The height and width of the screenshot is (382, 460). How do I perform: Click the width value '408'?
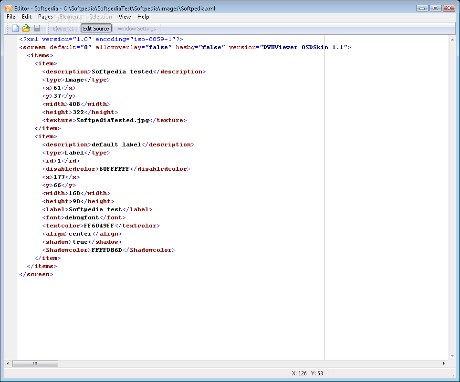(74, 104)
